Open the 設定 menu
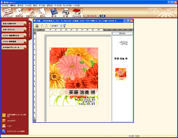 [x=50, y=5]
